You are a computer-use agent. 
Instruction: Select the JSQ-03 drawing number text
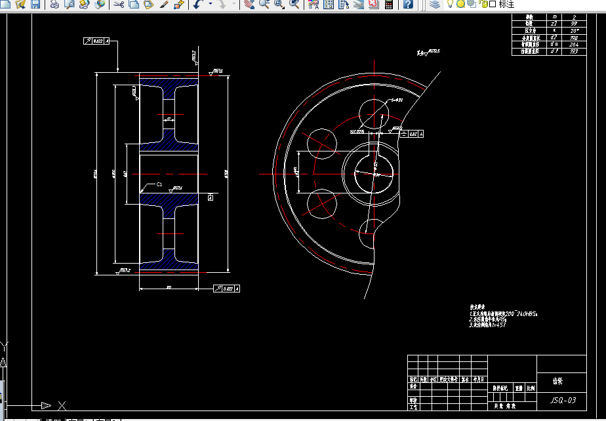click(562, 400)
